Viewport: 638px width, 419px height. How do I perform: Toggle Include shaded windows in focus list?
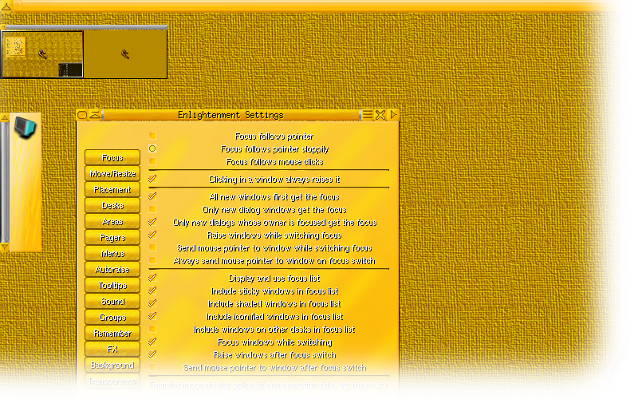click(x=152, y=303)
